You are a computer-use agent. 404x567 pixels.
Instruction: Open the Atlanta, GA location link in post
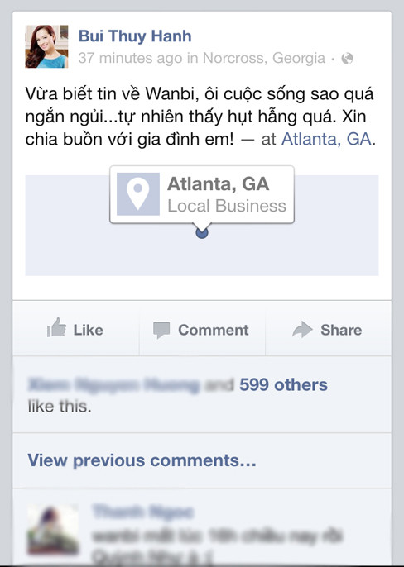coord(326,139)
